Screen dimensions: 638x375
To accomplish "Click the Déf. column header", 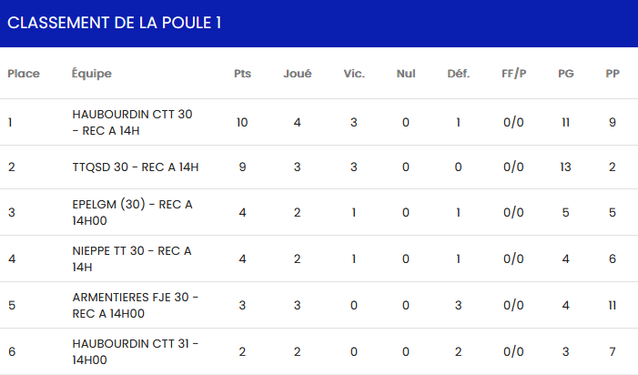I will point(459,74).
